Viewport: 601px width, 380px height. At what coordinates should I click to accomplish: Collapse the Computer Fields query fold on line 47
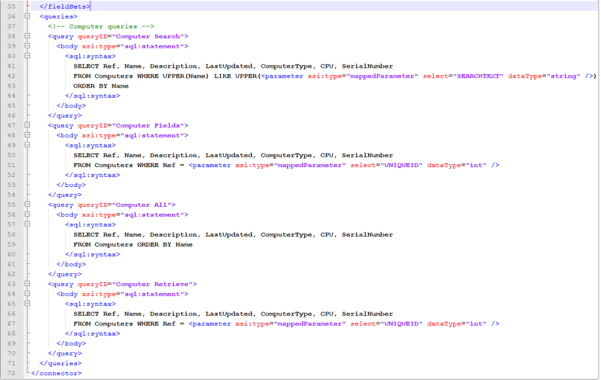coord(27,125)
